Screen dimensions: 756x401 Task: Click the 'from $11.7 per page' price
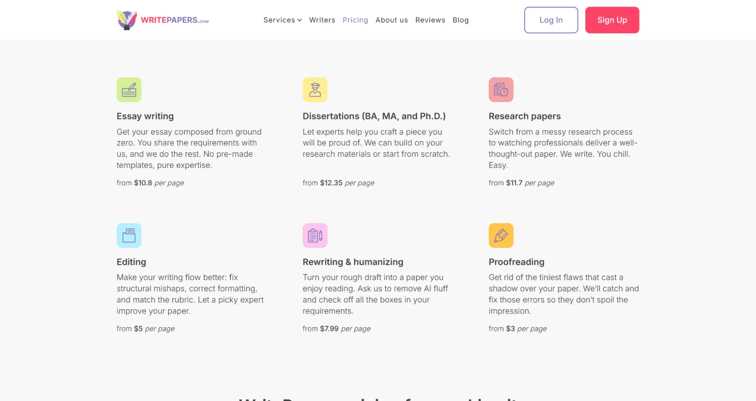click(521, 183)
